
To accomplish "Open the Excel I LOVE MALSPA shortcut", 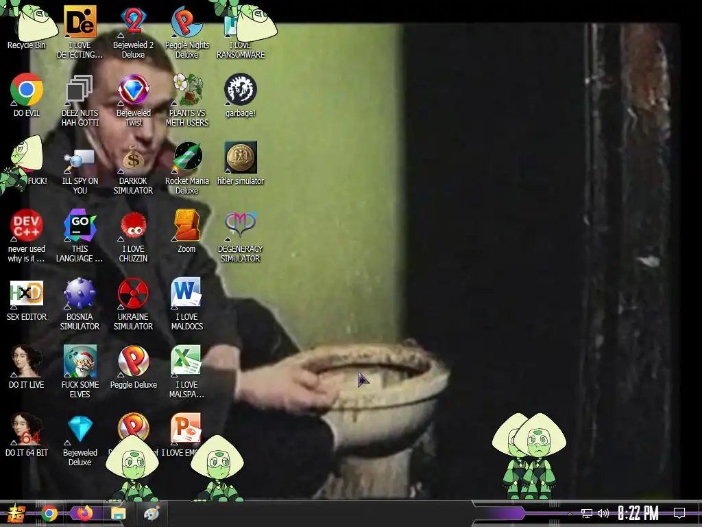I will tap(186, 372).
